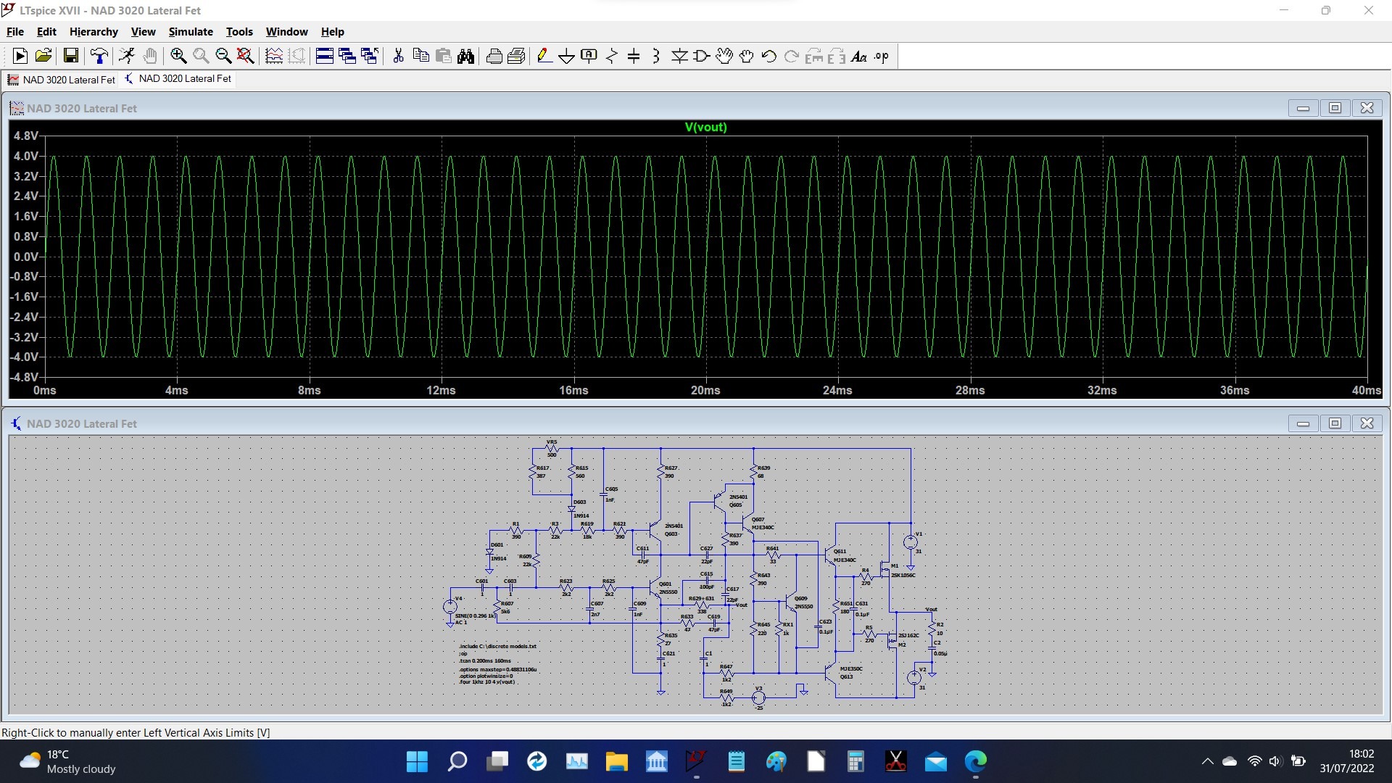
Task: Select the Resistor placement tool
Action: tap(612, 56)
